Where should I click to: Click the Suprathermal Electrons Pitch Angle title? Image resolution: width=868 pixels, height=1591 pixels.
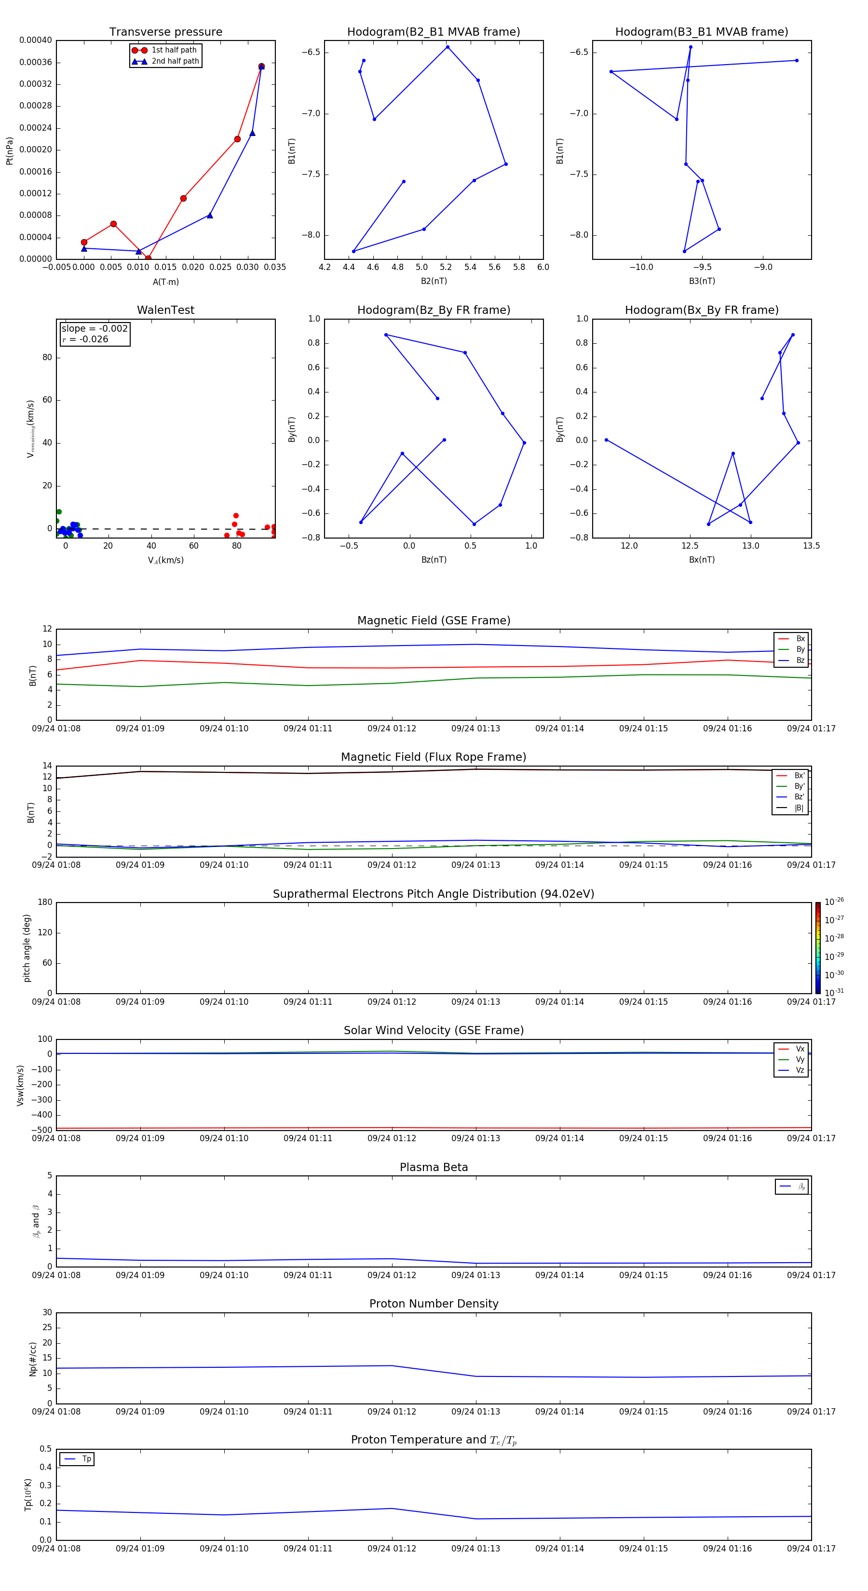point(434,894)
